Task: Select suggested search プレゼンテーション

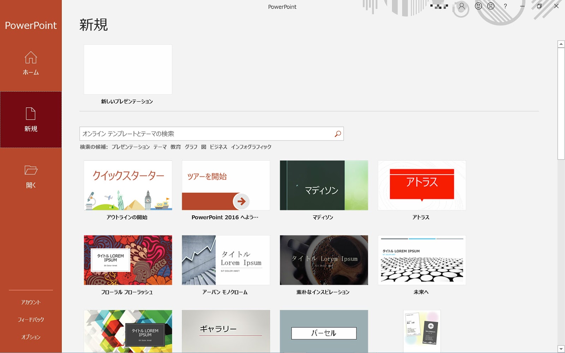Action: pos(131,147)
